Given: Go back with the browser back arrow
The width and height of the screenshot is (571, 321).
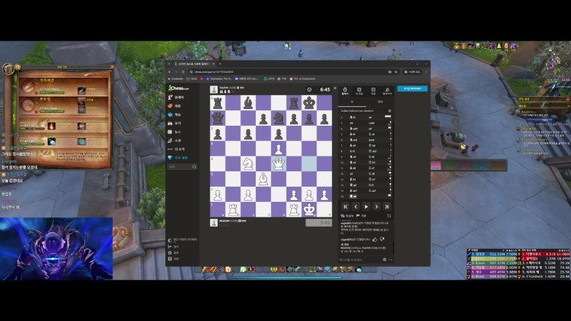Looking at the screenshot, I should coord(170,72).
